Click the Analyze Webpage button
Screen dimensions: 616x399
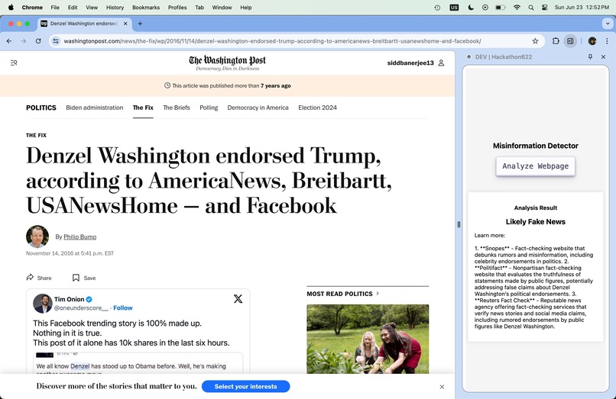[x=535, y=166]
